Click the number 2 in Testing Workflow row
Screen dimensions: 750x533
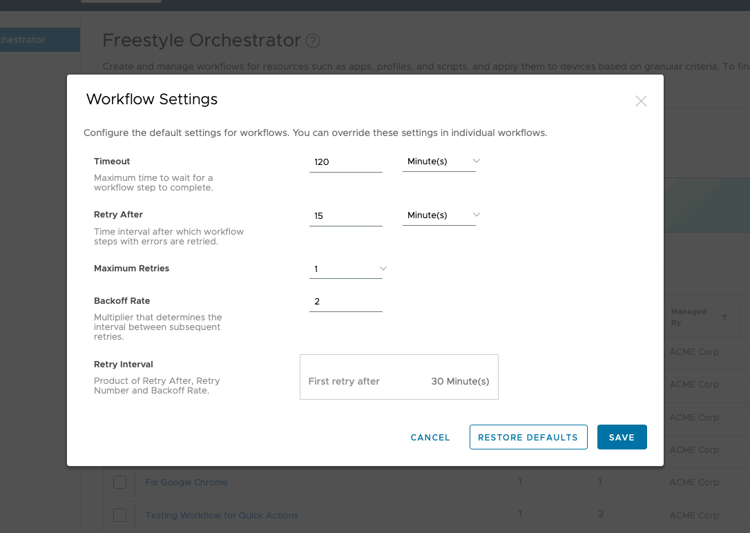tap(601, 514)
